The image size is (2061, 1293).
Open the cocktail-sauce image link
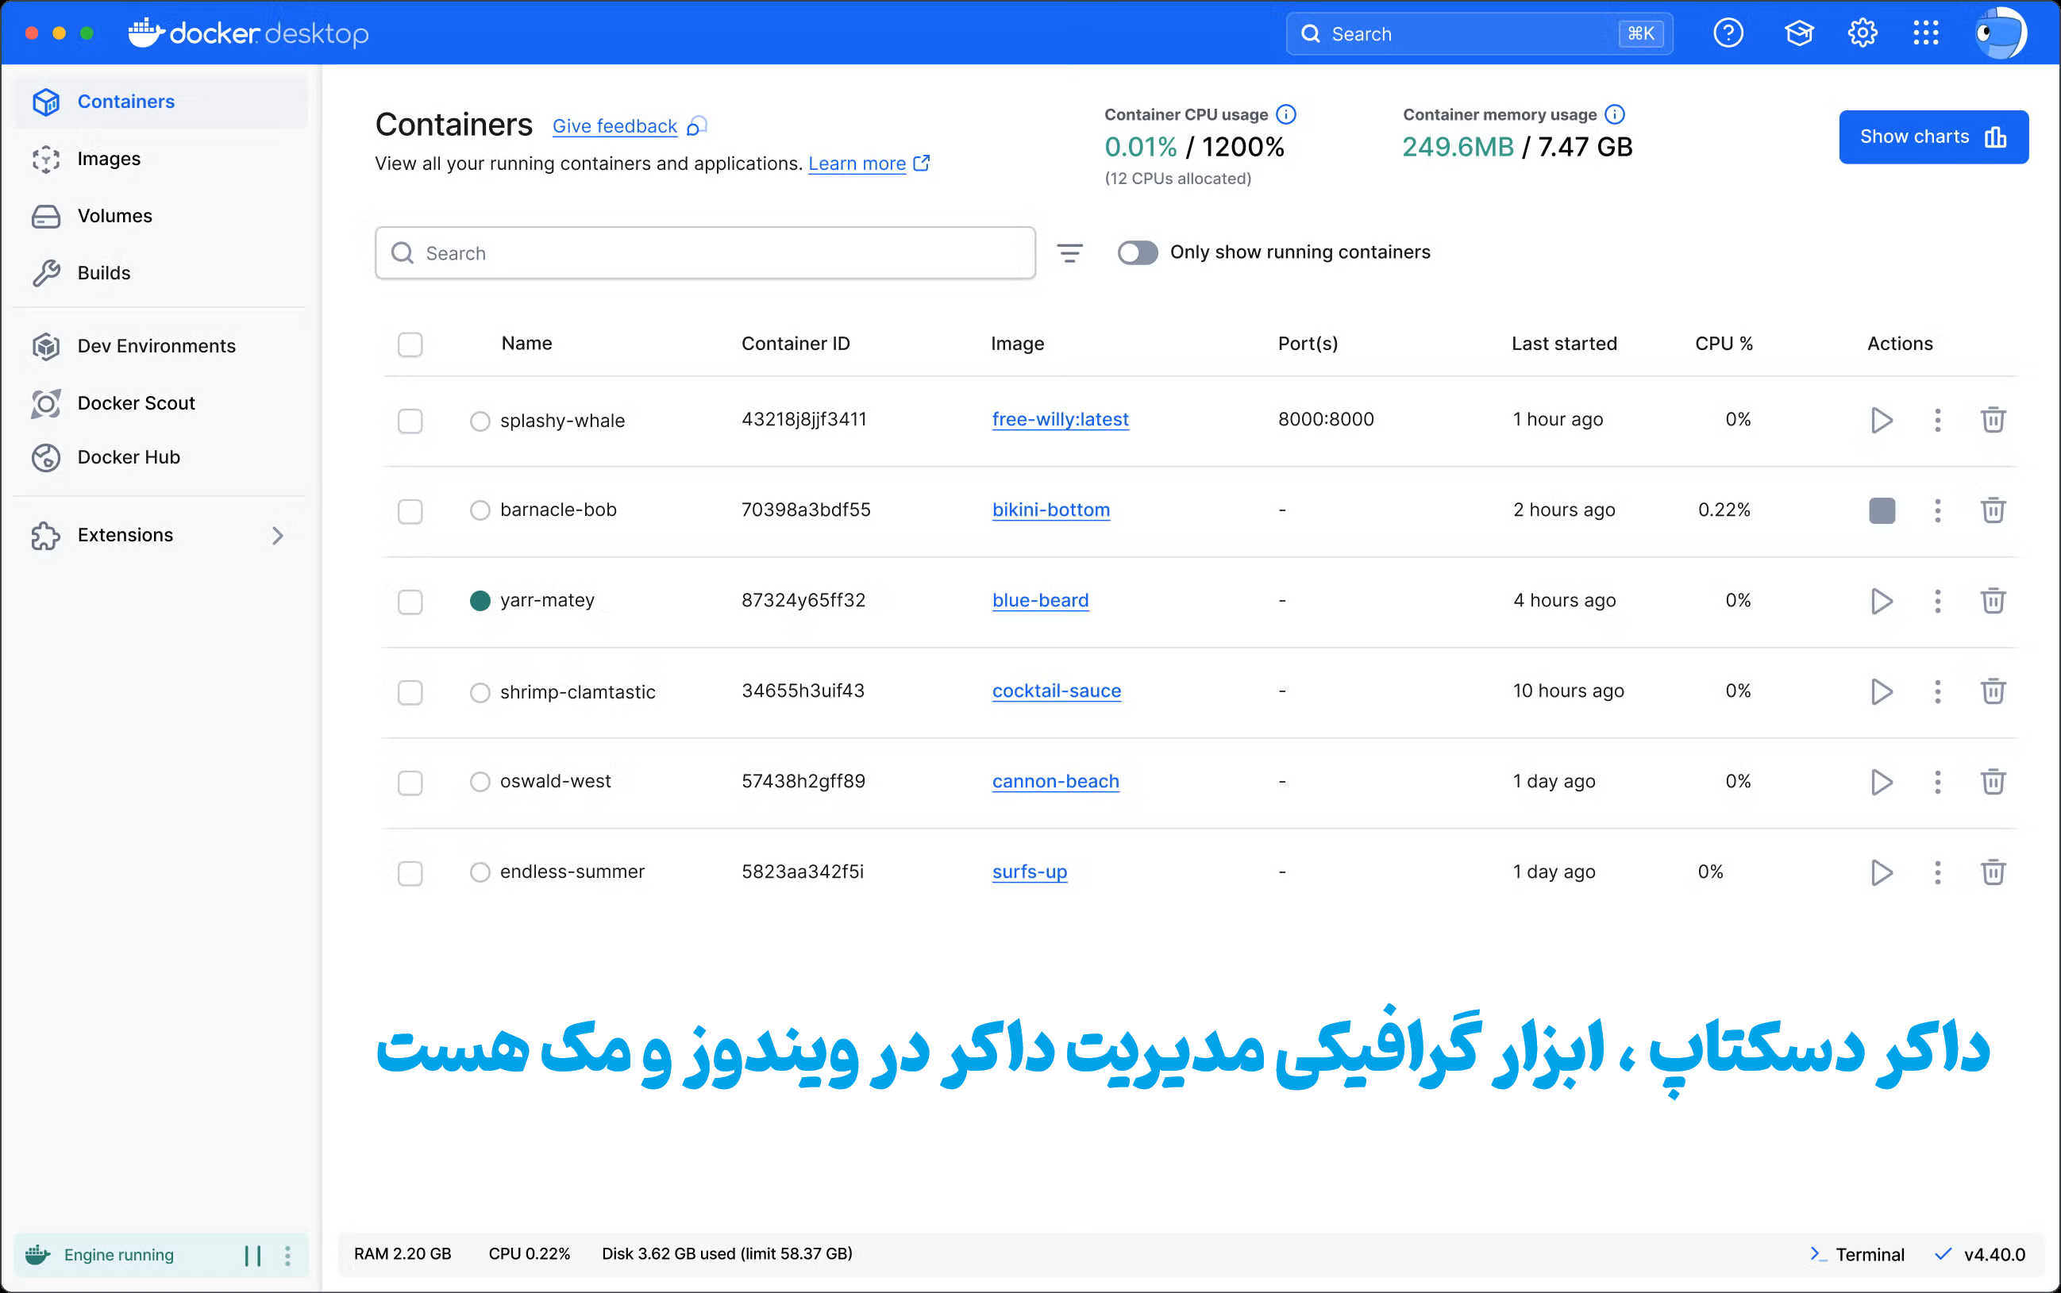point(1056,691)
